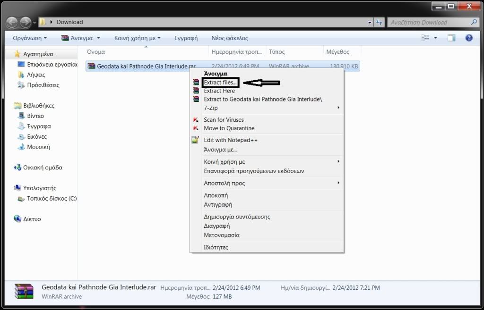Choose Ιδιότητες in the context menu
The image size is (484, 310).
click(x=216, y=247)
